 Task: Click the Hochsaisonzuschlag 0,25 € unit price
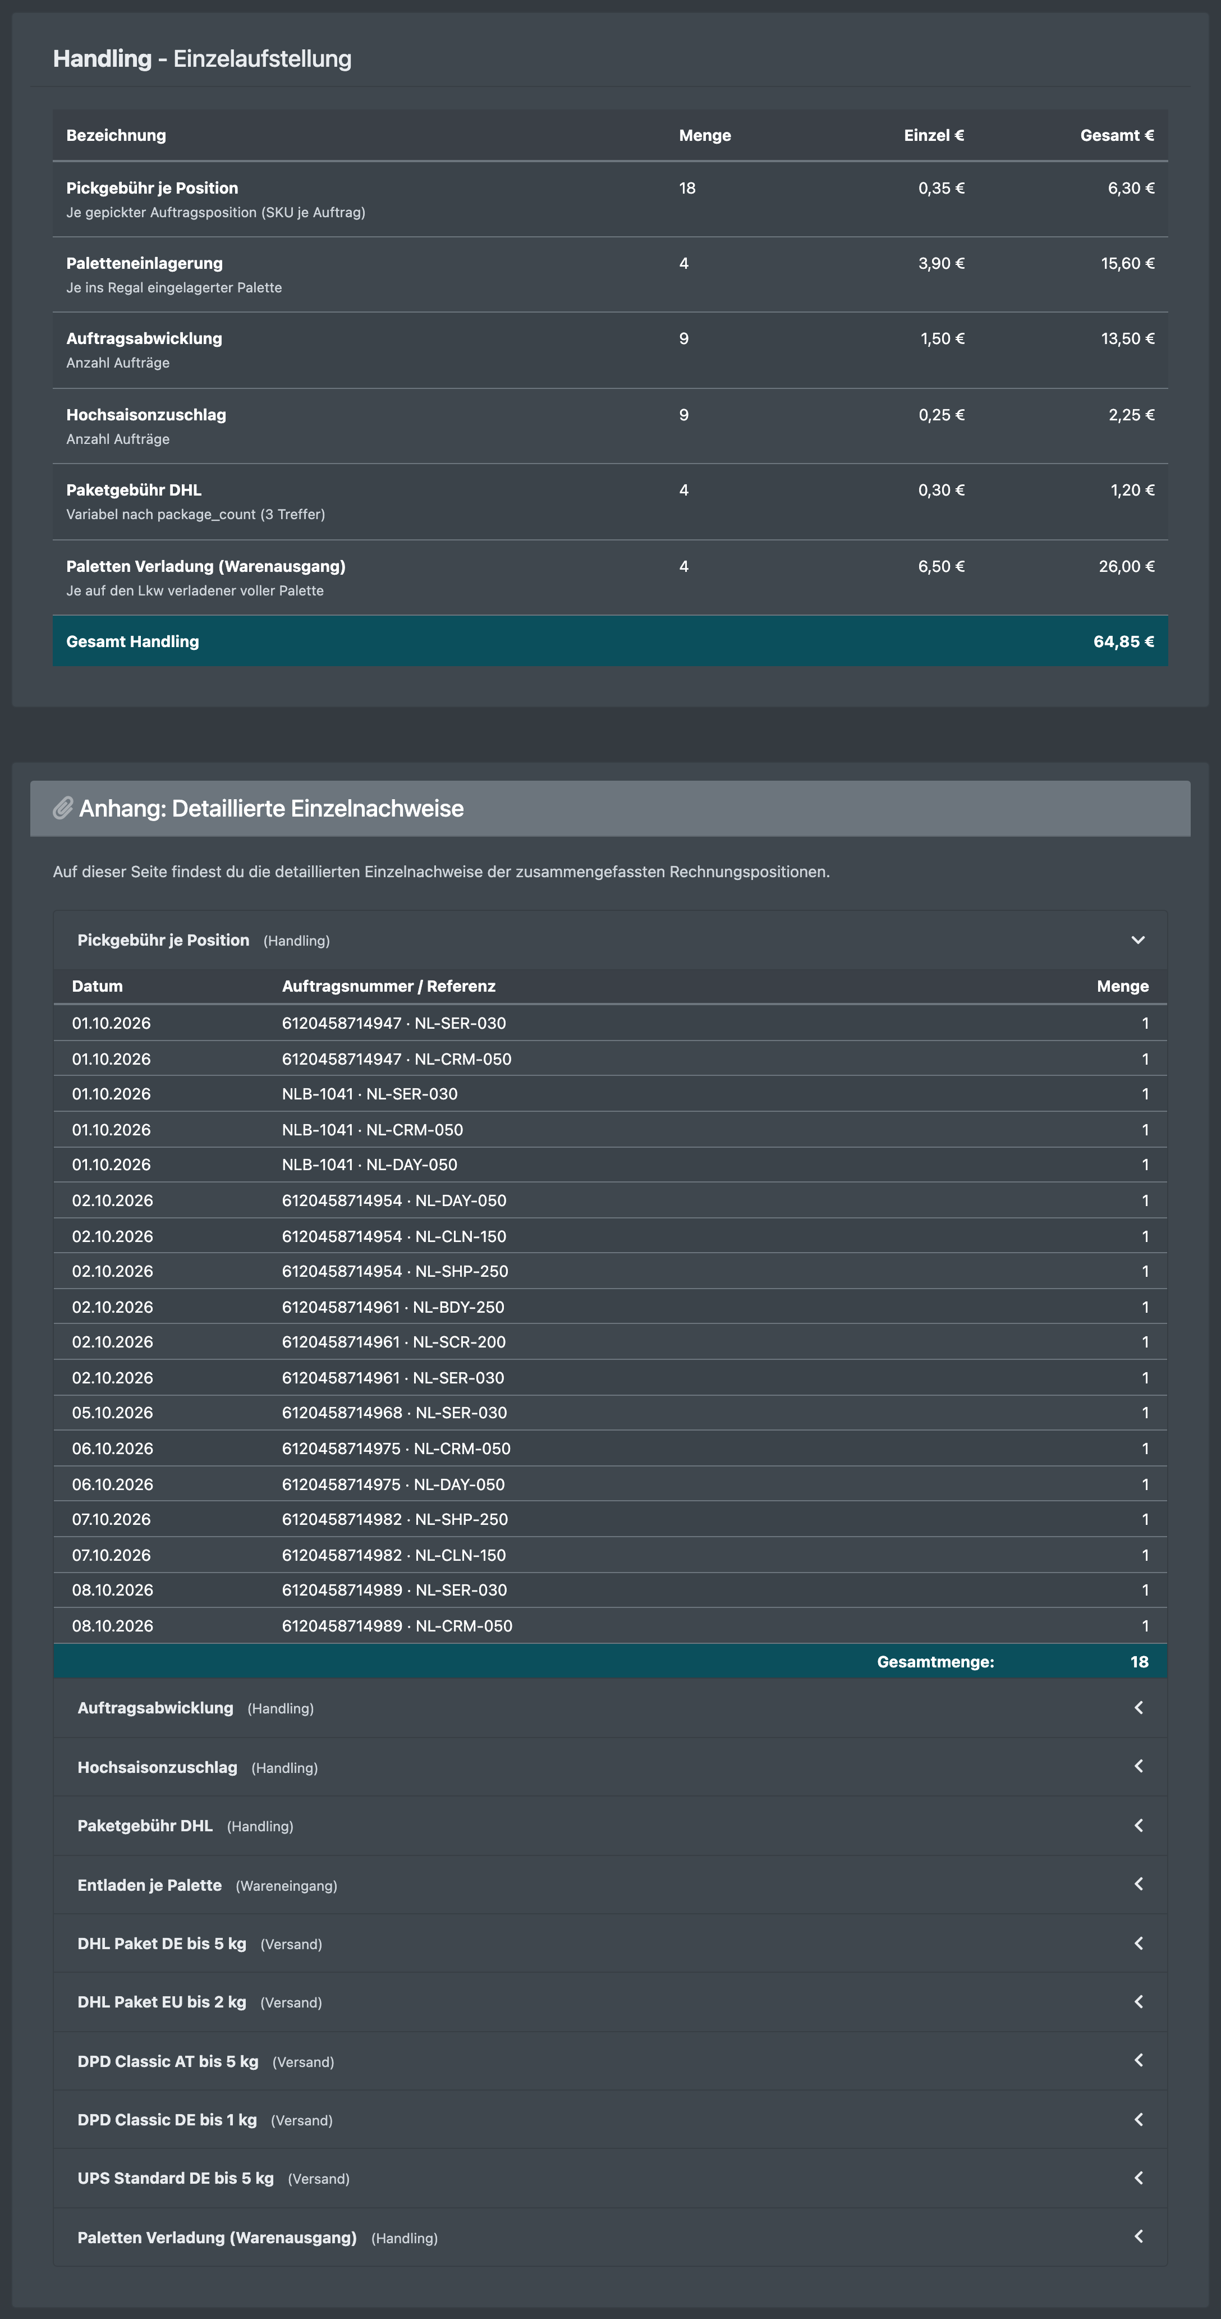click(941, 415)
